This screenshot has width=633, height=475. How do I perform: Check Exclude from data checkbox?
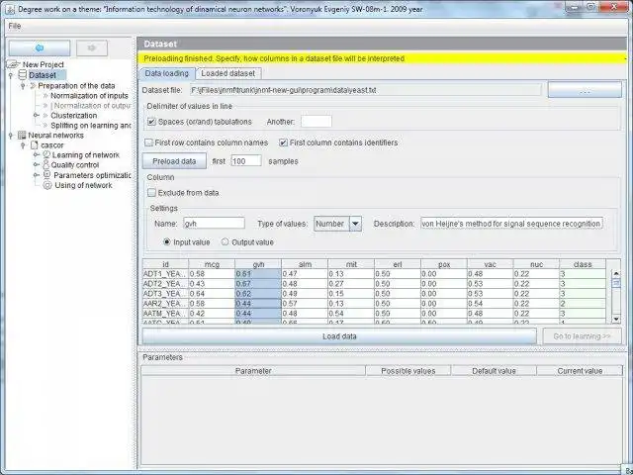[x=151, y=193]
